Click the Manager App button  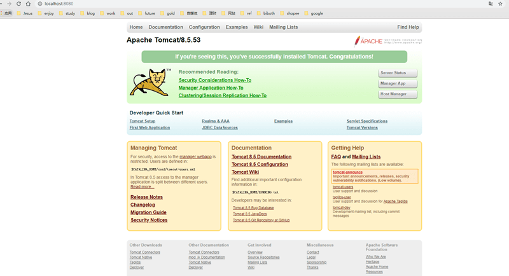tap(398, 83)
